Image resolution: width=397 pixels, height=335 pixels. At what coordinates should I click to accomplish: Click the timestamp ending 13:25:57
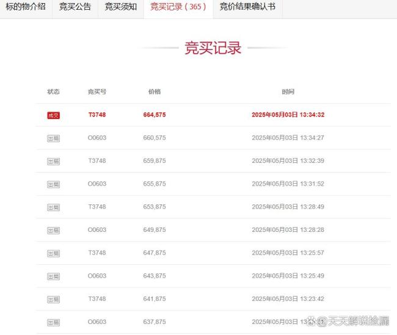coord(288,253)
